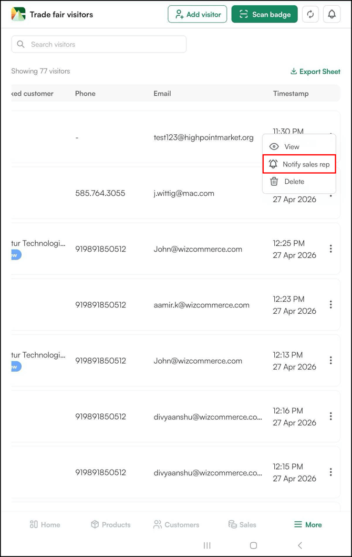Click the Add visitor button

[198, 14]
